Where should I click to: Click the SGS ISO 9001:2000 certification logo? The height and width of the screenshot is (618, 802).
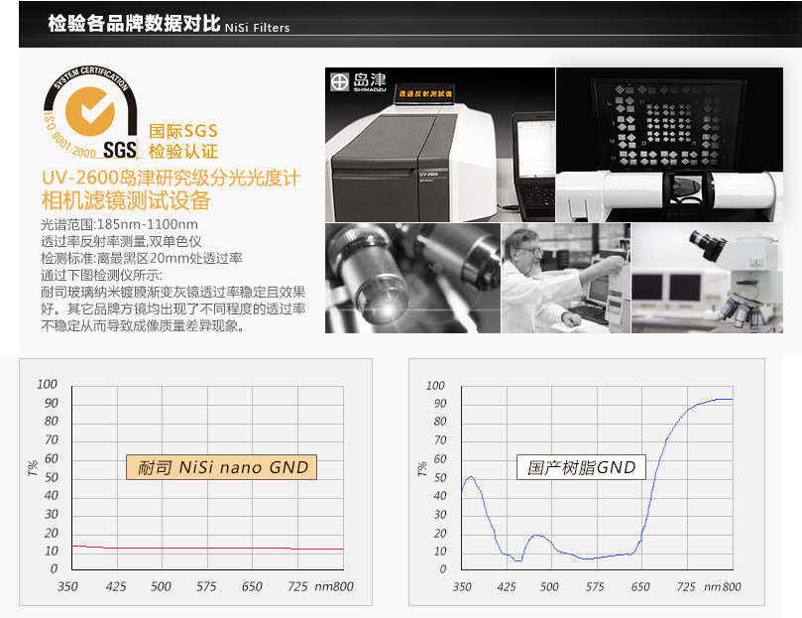(91, 112)
